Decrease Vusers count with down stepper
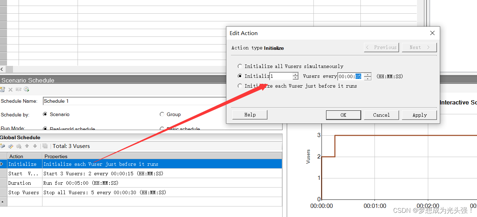The image size is (477, 217). click(296, 78)
